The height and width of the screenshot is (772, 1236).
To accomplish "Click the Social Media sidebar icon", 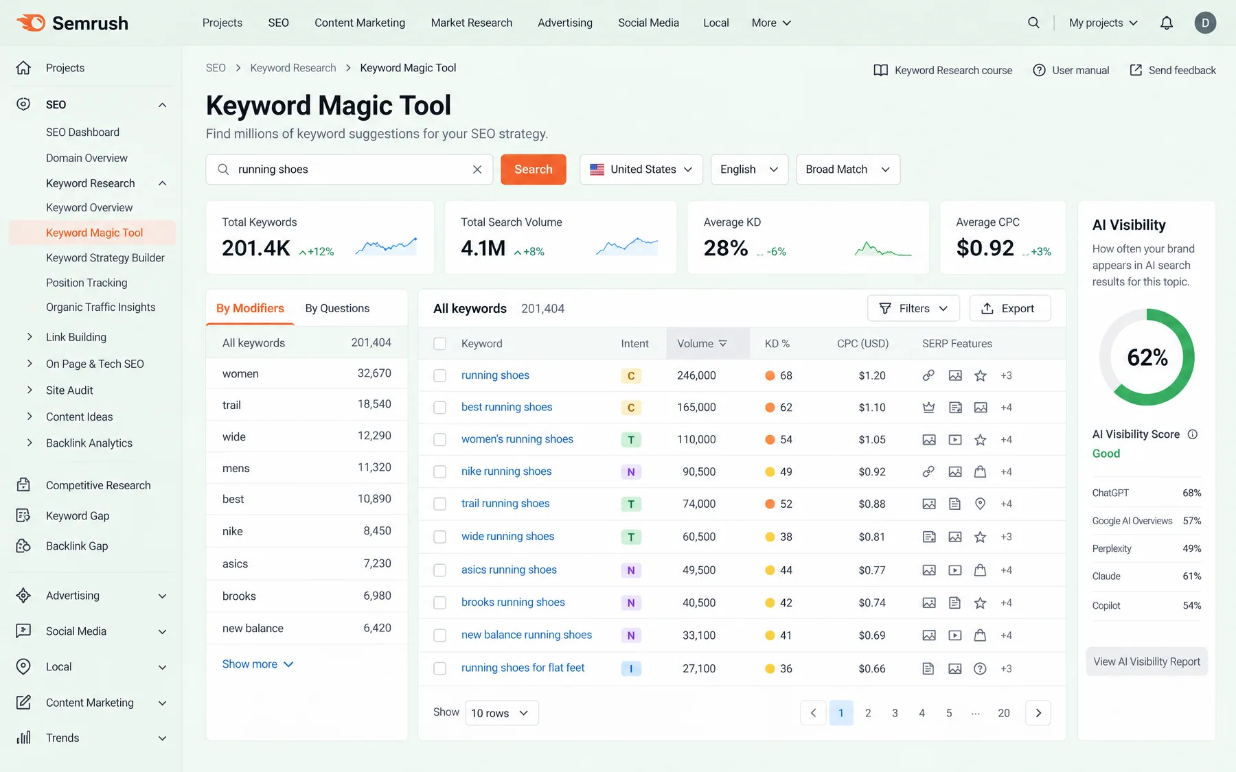I will [x=23, y=631].
